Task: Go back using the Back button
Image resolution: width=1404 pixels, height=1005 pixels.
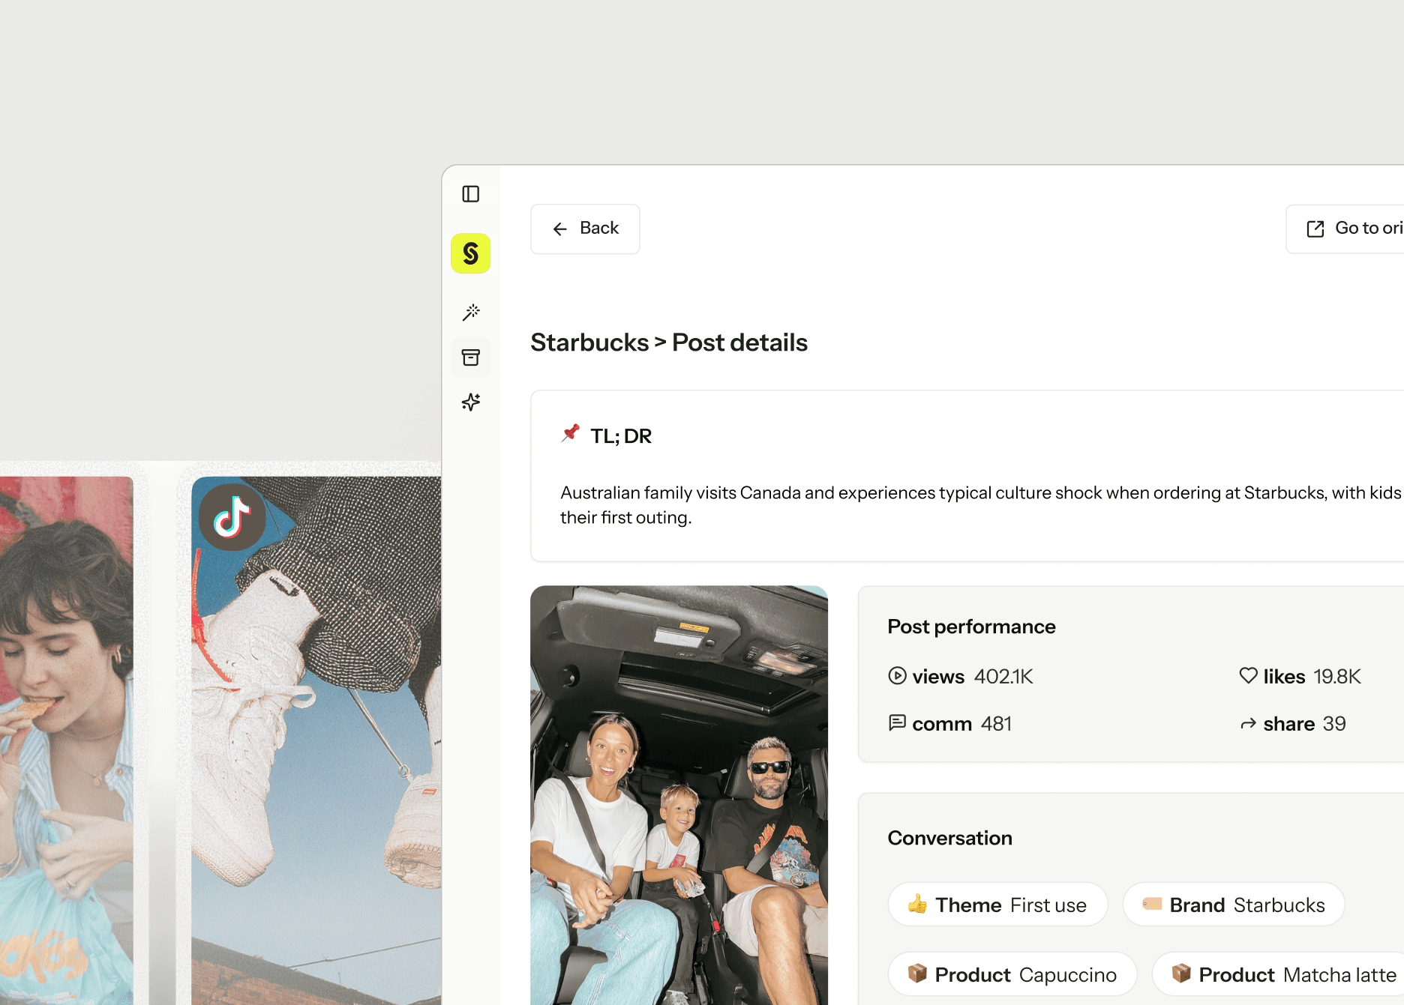Action: [585, 229]
